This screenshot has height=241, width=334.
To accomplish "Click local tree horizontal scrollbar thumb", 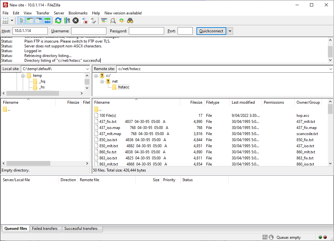I will (33, 93).
